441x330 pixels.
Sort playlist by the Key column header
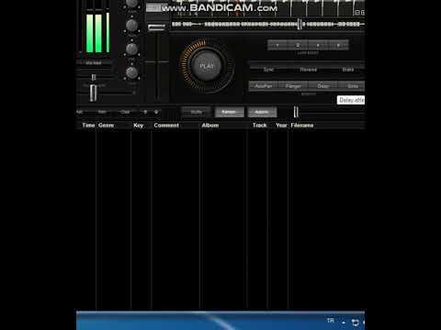click(139, 126)
